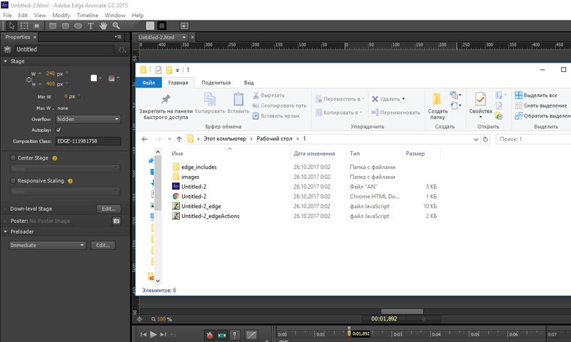Jump to timeline end
This screenshot has height=342, width=571.
point(163,334)
